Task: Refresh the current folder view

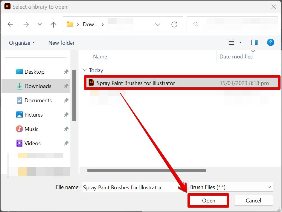Action: point(174,24)
